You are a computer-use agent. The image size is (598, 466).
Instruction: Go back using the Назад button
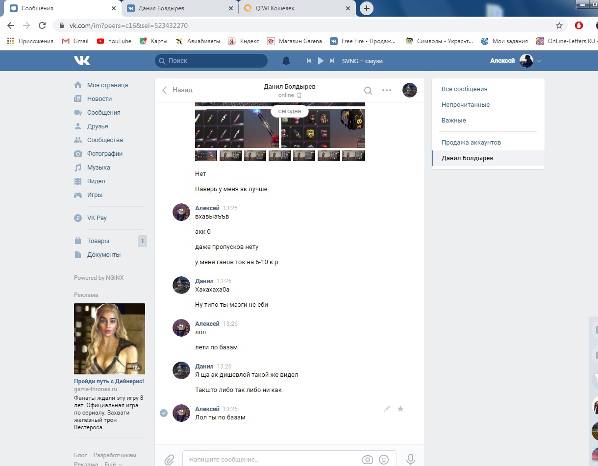click(x=177, y=90)
